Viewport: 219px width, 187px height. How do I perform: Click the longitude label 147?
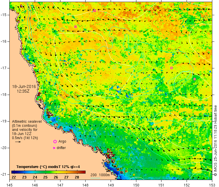pos(60,185)
